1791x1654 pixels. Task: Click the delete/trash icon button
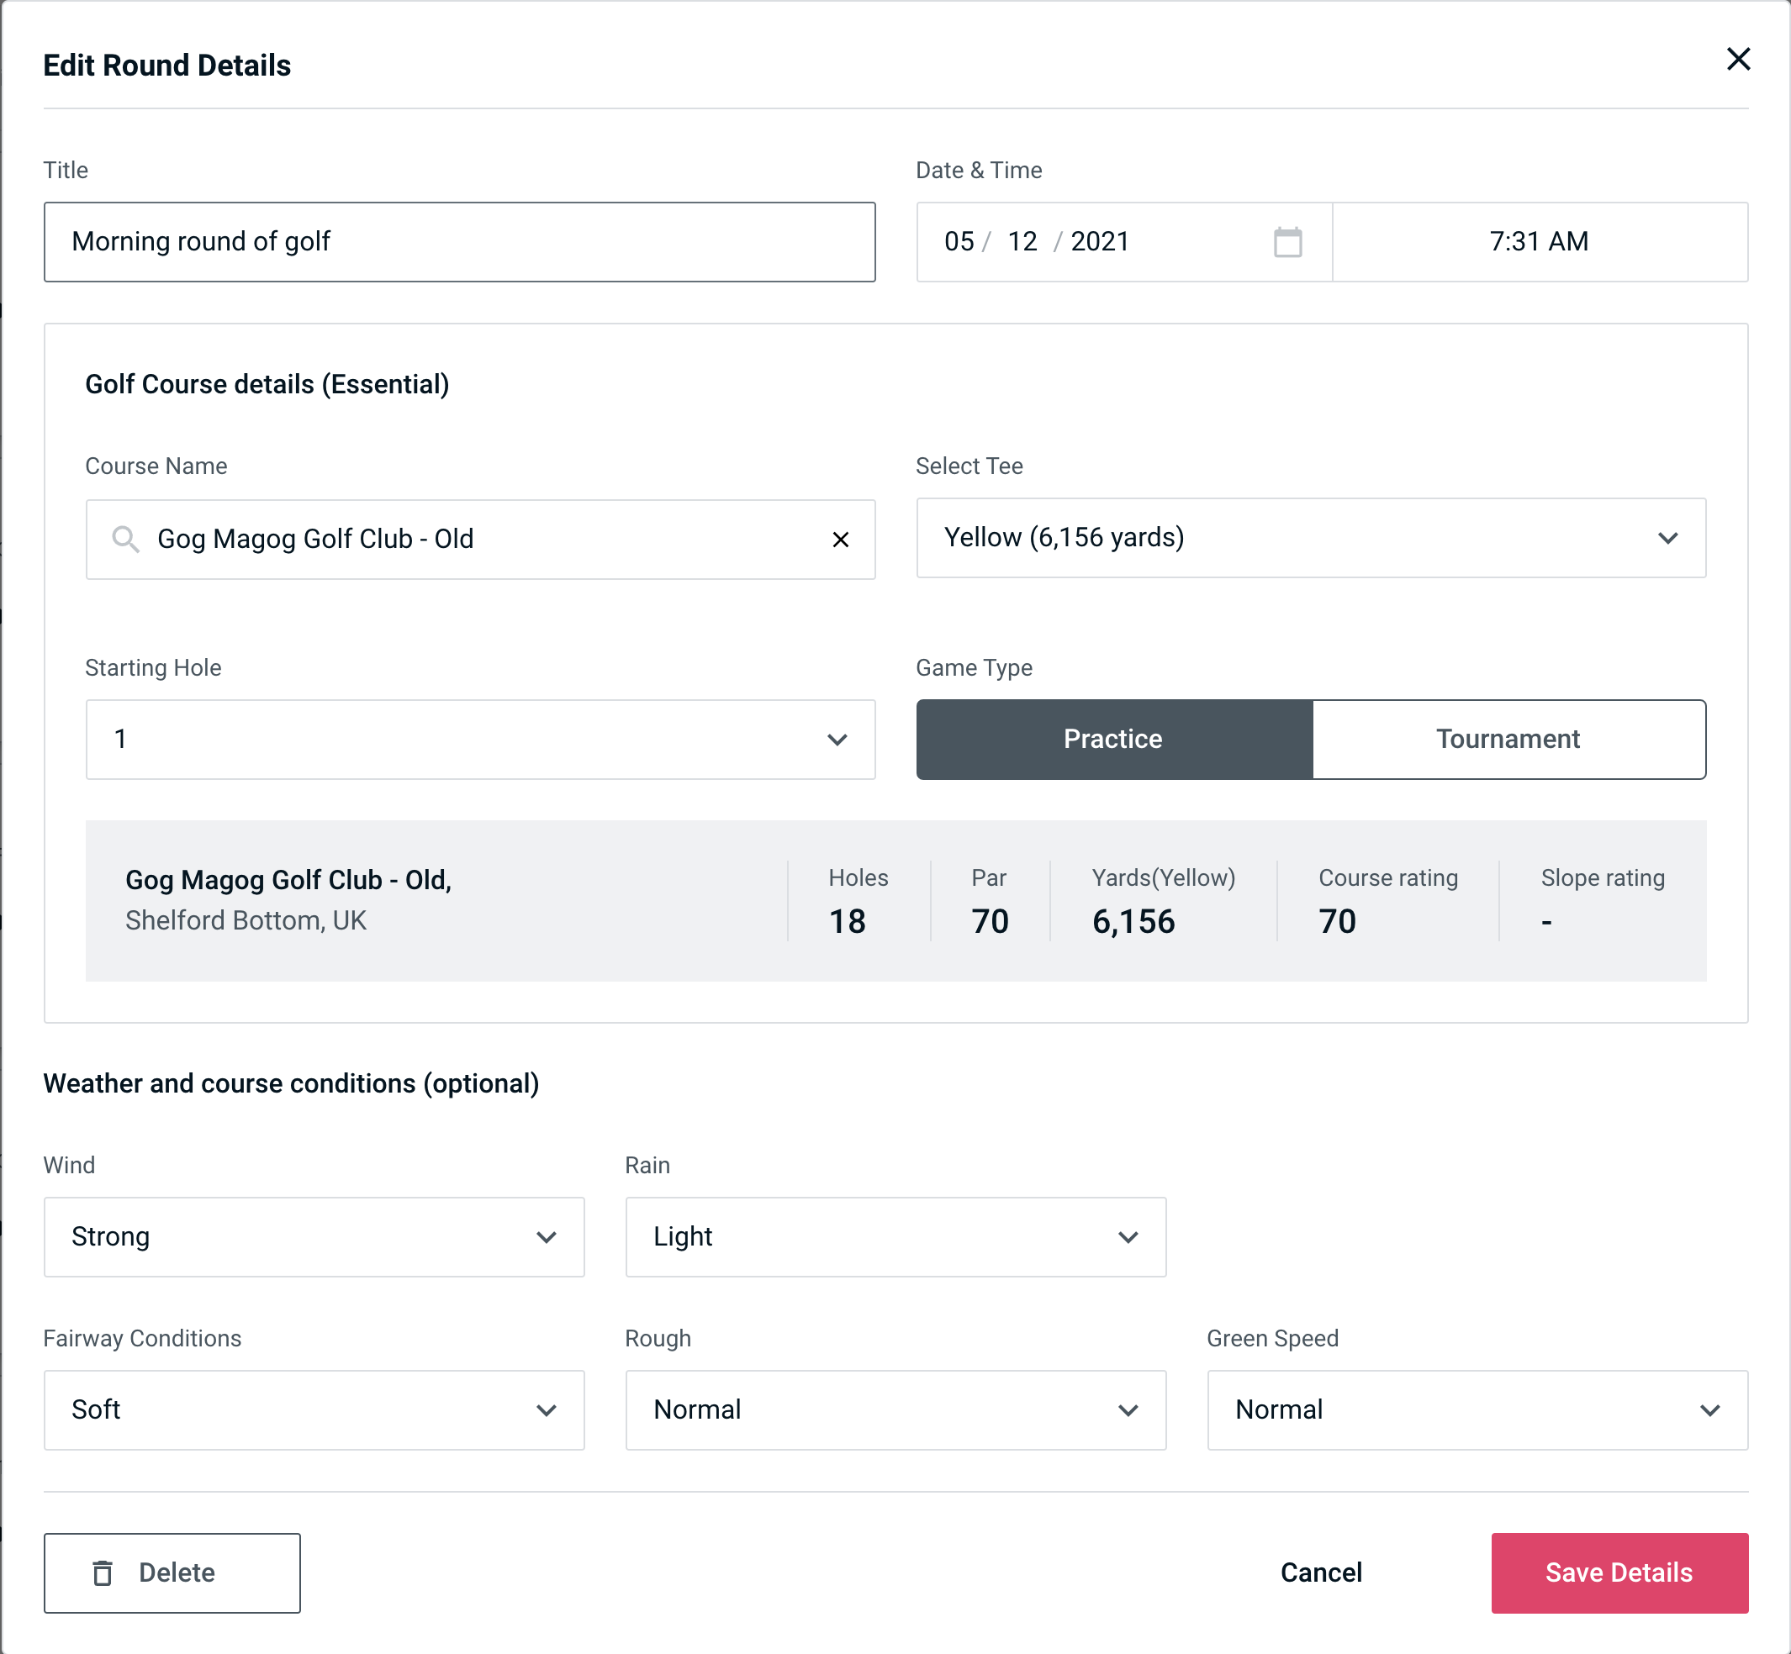click(106, 1573)
